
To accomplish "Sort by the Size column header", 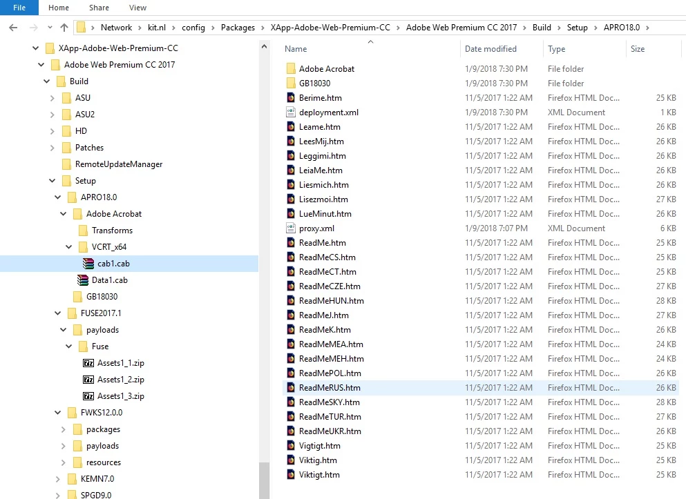I will (654, 48).
